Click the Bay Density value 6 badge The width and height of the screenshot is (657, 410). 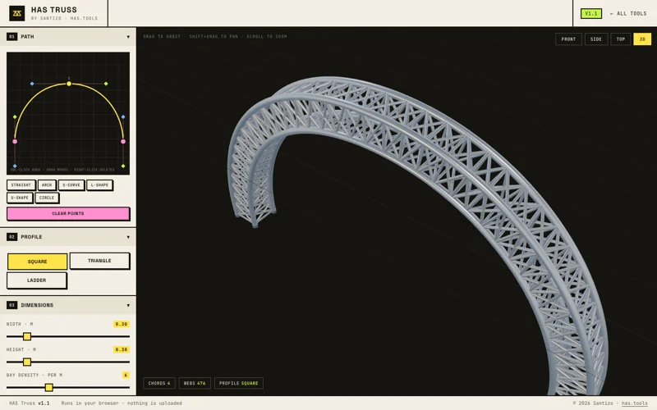tap(126, 376)
